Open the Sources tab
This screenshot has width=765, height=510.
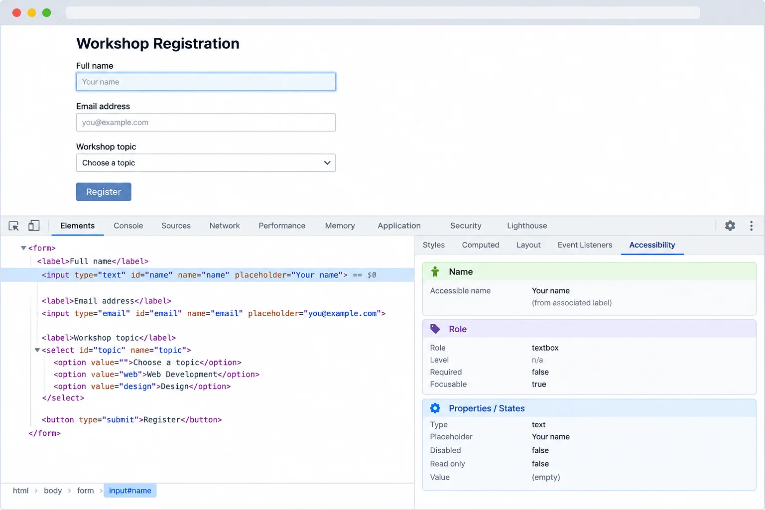pos(176,226)
